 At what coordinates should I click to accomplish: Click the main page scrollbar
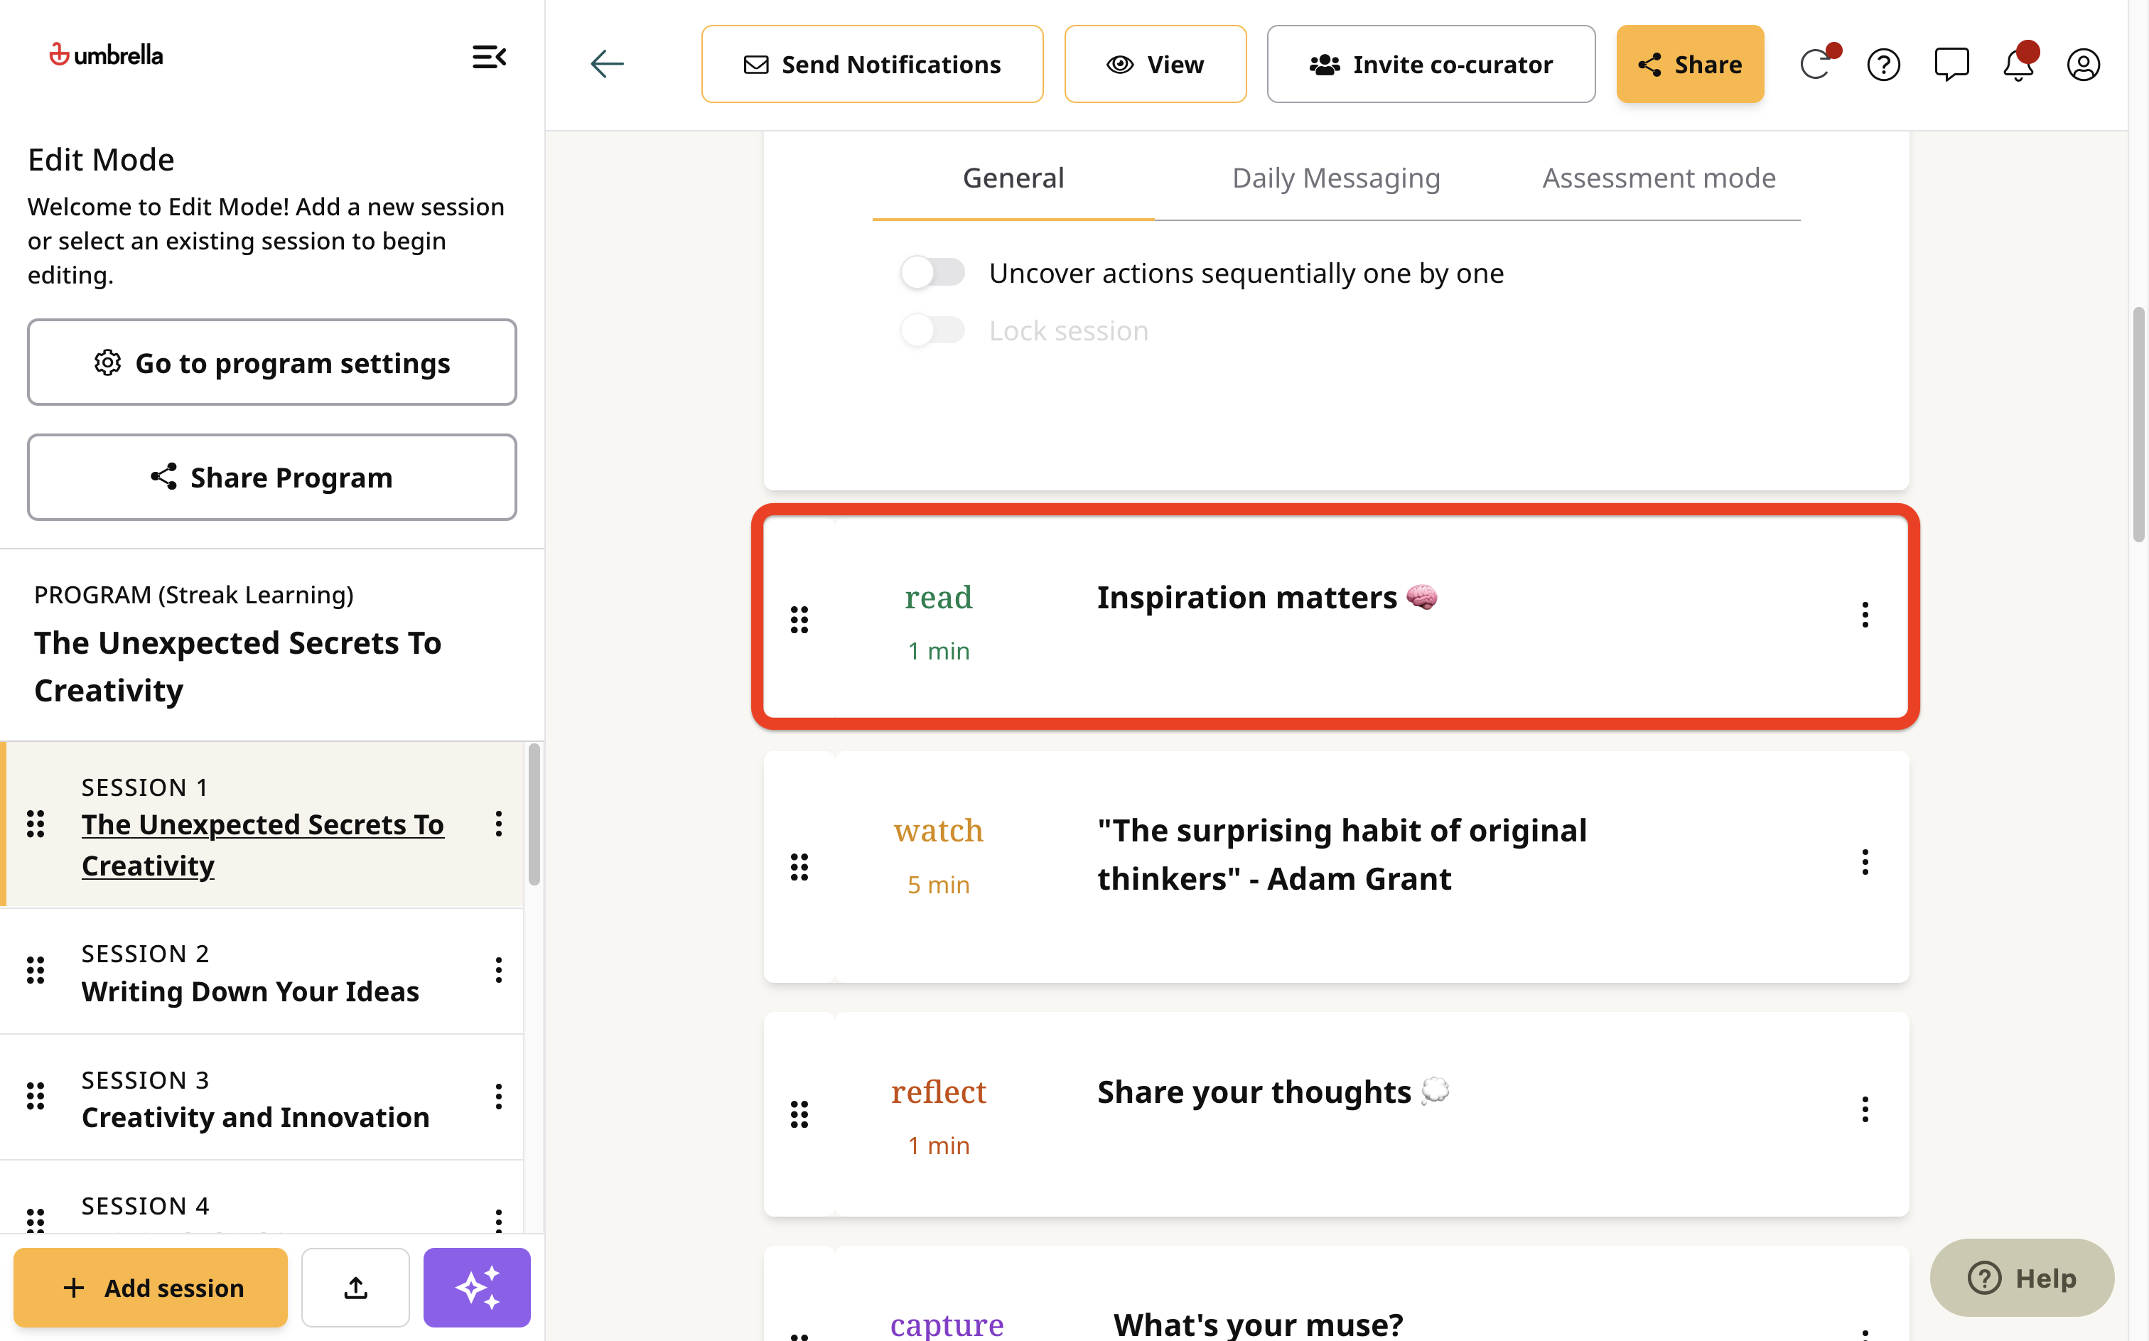[x=2138, y=424]
